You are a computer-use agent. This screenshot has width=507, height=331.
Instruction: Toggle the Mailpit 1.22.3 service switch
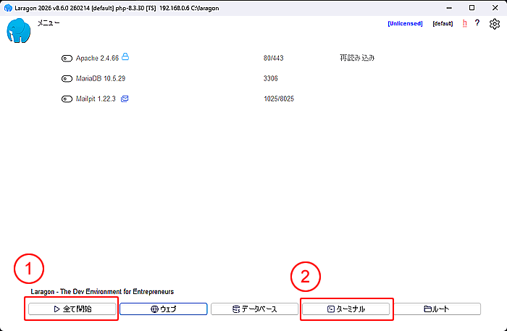[x=67, y=99]
